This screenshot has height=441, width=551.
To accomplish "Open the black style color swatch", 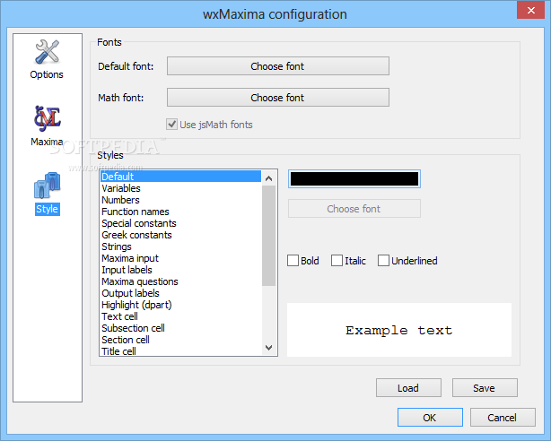I will (354, 178).
